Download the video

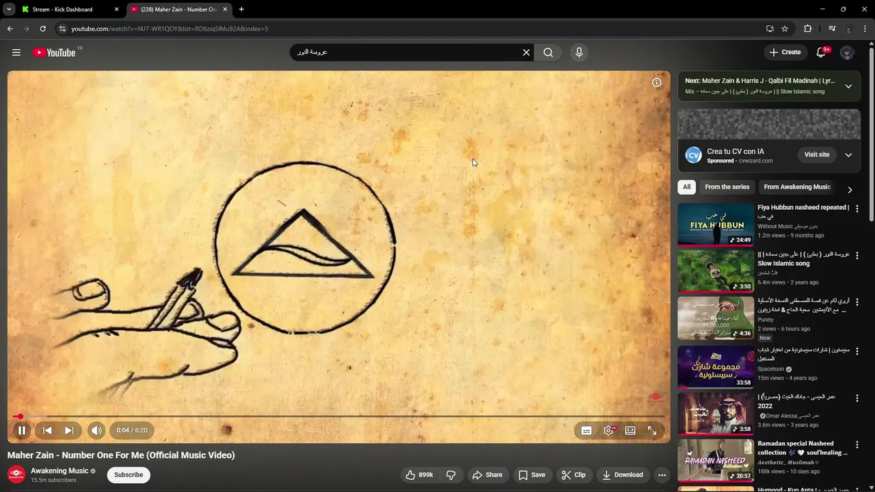(623, 475)
